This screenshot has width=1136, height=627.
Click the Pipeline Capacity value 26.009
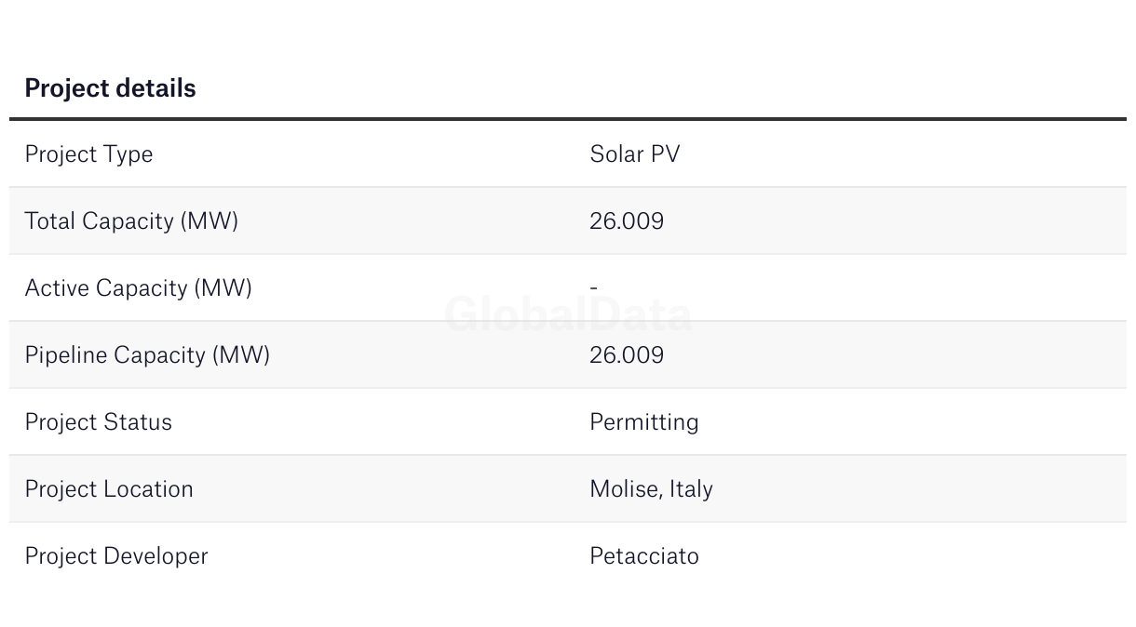[x=627, y=354]
